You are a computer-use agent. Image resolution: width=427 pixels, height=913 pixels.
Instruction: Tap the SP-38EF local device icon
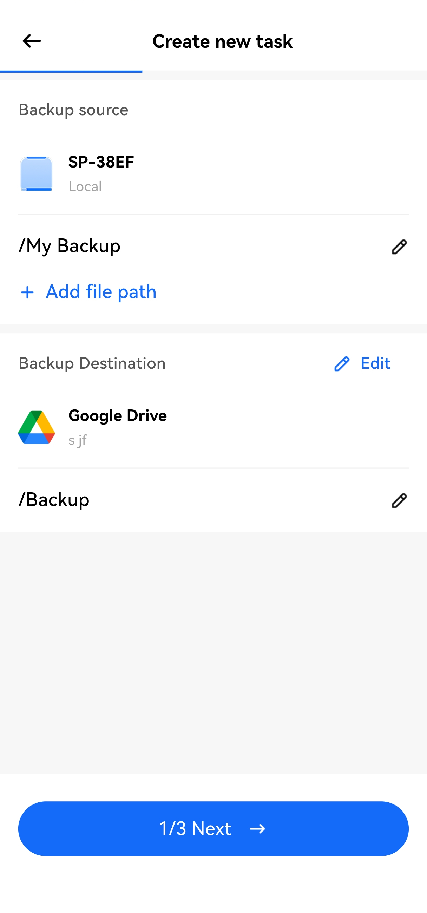tap(37, 174)
